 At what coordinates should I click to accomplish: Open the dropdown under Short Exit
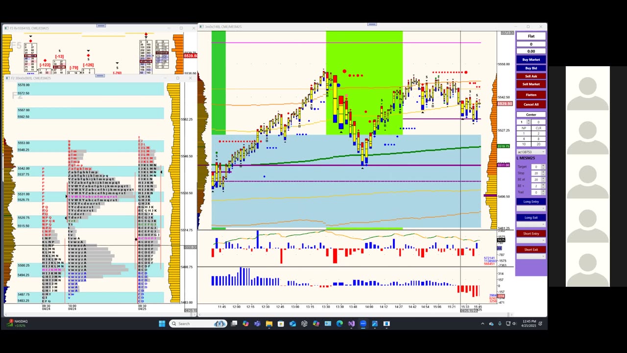[531, 256]
